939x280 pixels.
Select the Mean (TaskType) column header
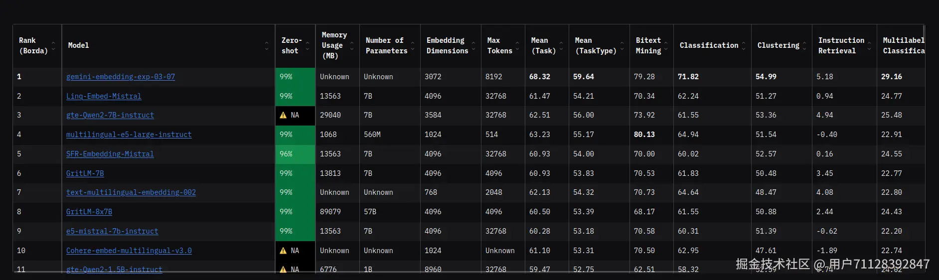point(596,45)
